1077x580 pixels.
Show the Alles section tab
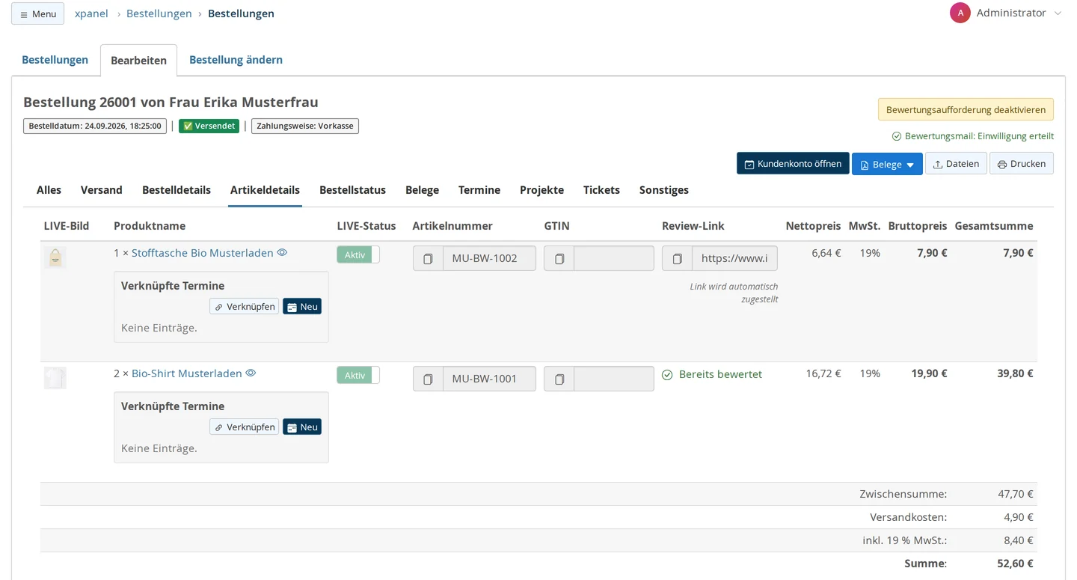[49, 190]
